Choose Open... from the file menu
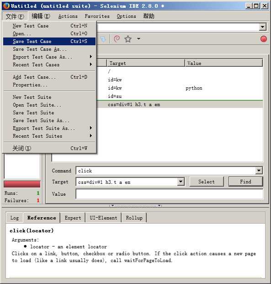The image size is (271, 284). [49, 34]
